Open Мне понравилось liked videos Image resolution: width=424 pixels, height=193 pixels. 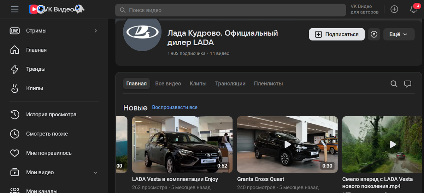coord(48,153)
